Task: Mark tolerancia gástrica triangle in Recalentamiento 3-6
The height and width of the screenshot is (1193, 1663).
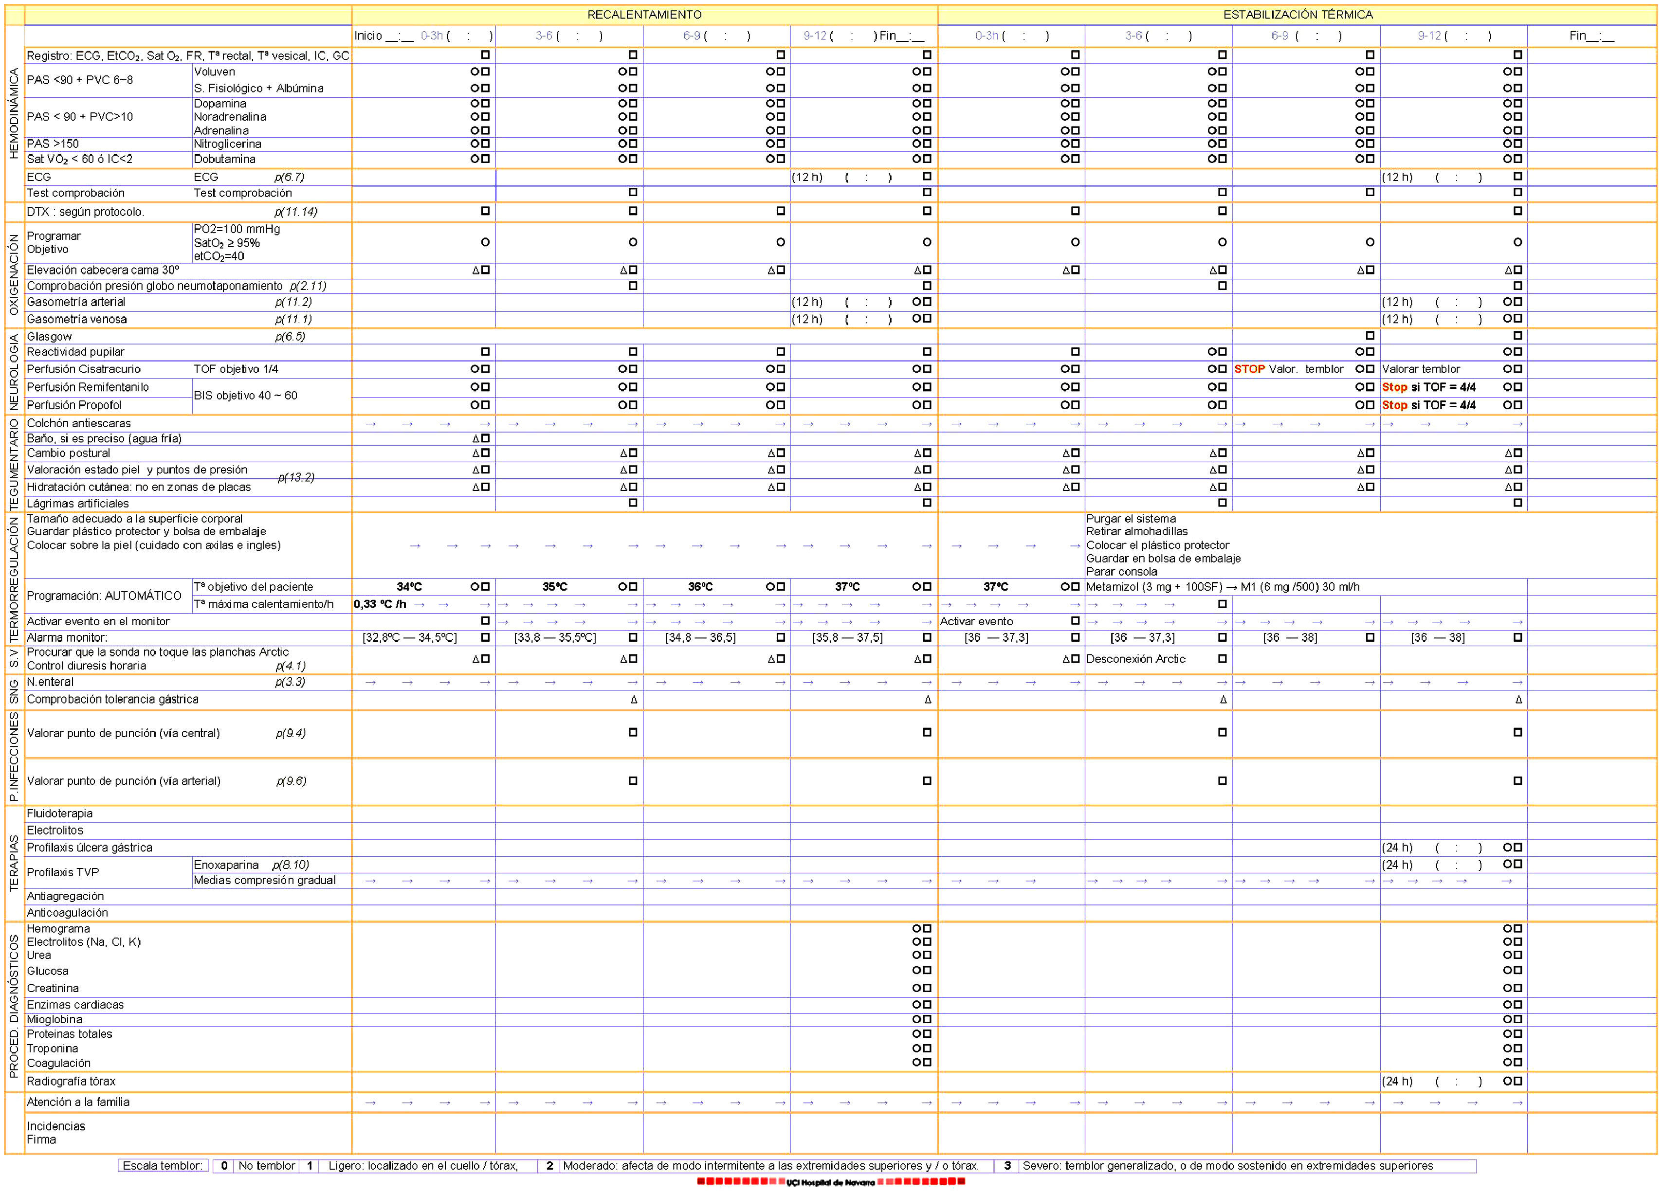Action: tap(634, 700)
